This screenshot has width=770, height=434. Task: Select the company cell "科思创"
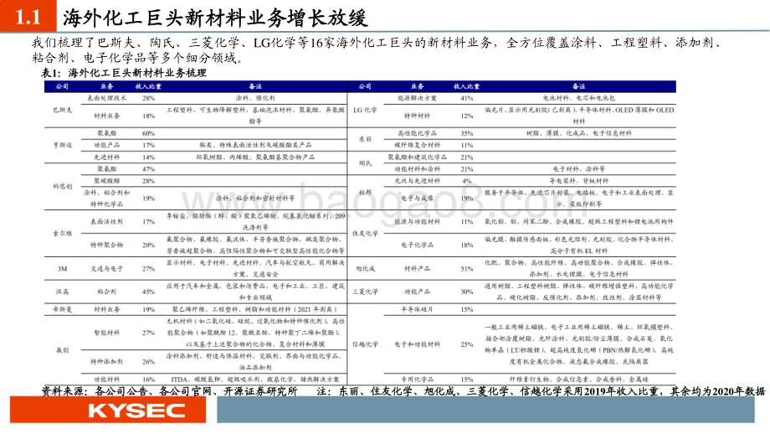point(63,187)
